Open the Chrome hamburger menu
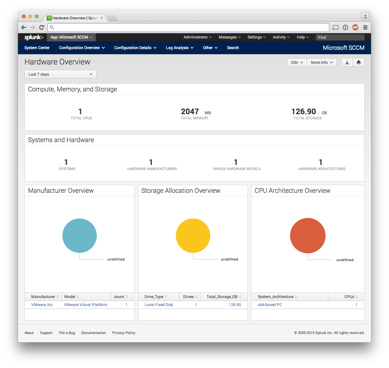389x368 pixels. coord(365,27)
